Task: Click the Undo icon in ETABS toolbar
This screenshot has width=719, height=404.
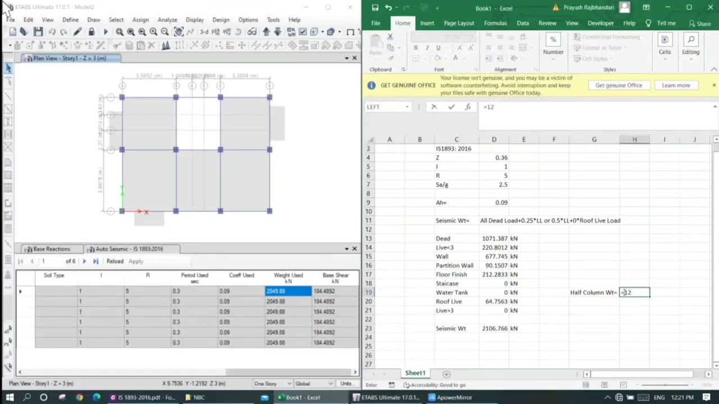Action: tap(52, 32)
